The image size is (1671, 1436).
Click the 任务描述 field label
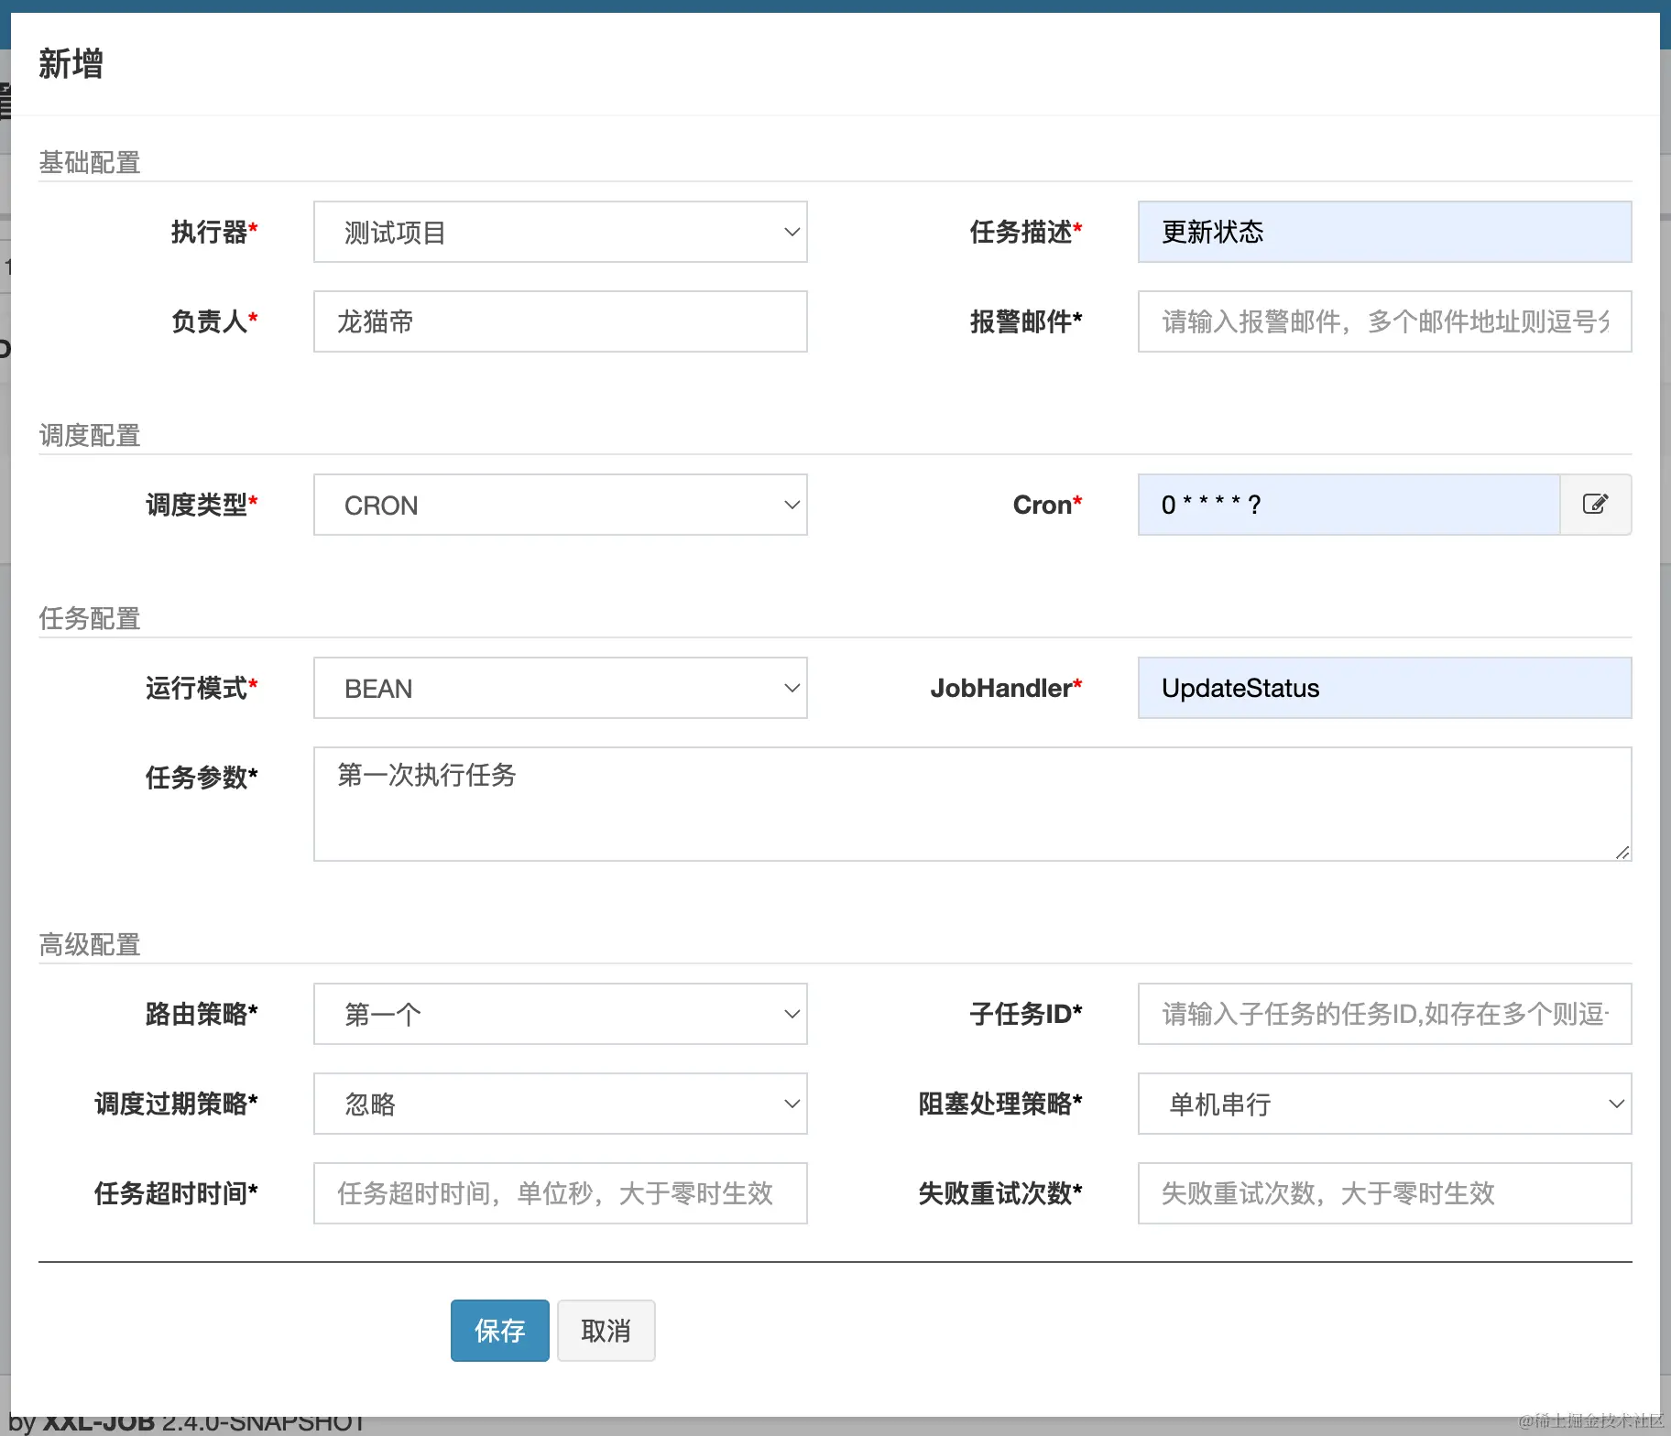tap(1026, 232)
